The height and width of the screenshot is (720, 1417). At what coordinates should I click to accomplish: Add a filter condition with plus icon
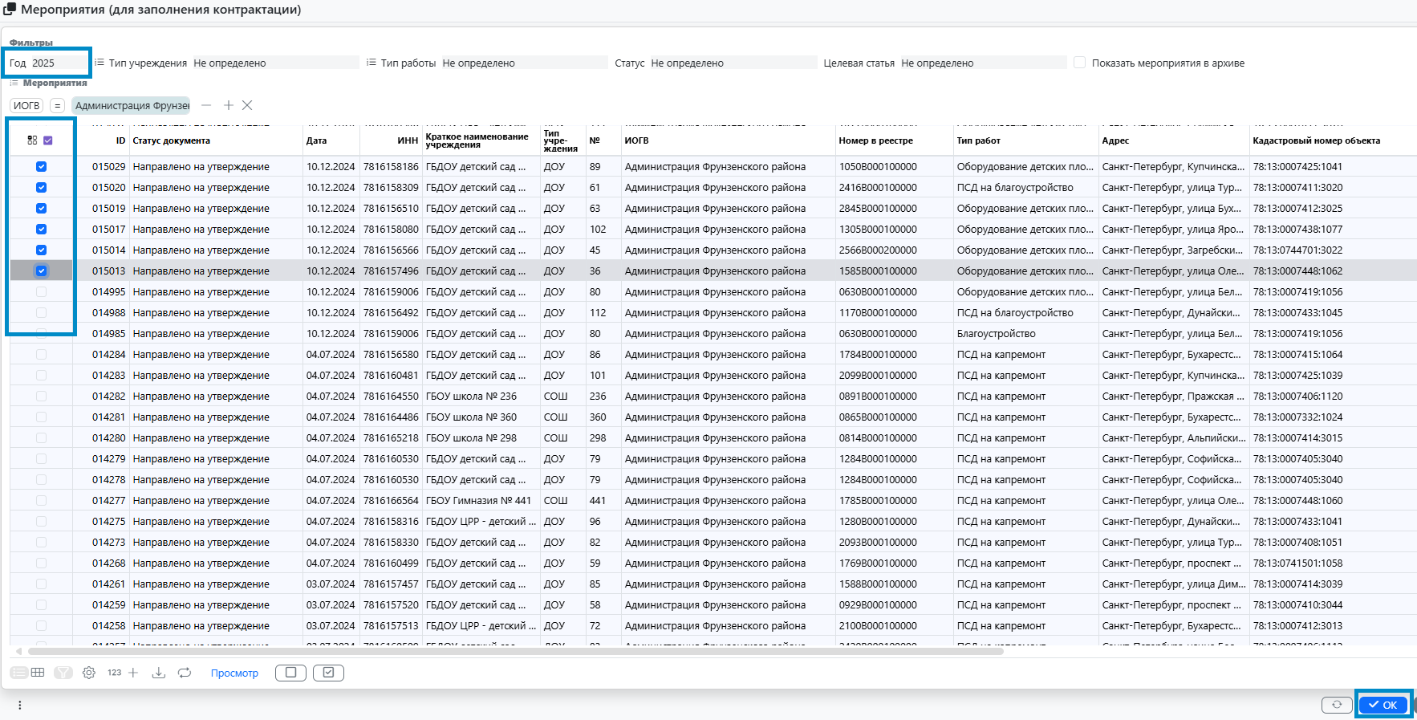229,105
